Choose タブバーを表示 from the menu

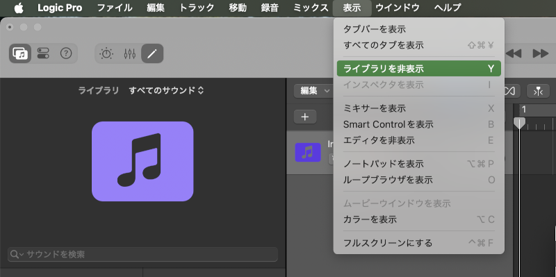coord(419,29)
